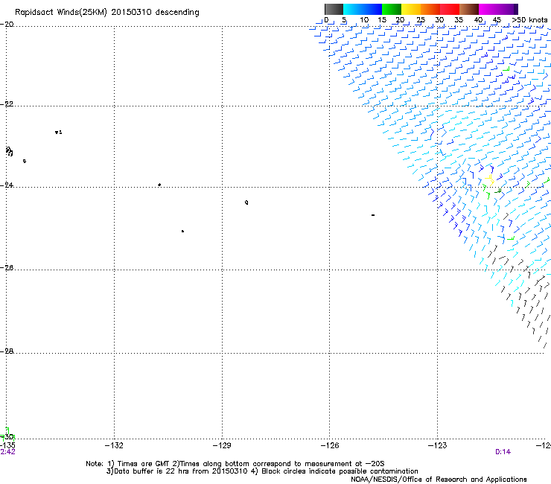Click the legend scale value '15'
Image resolution: width=551 pixels, height=484 pixels.
click(382, 20)
